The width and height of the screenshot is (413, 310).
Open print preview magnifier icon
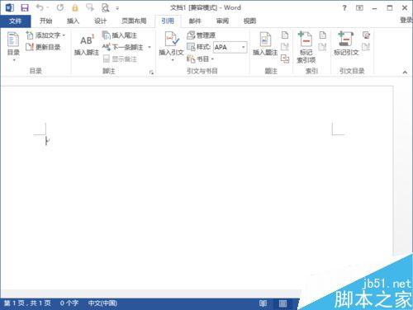pyautogui.click(x=105, y=7)
